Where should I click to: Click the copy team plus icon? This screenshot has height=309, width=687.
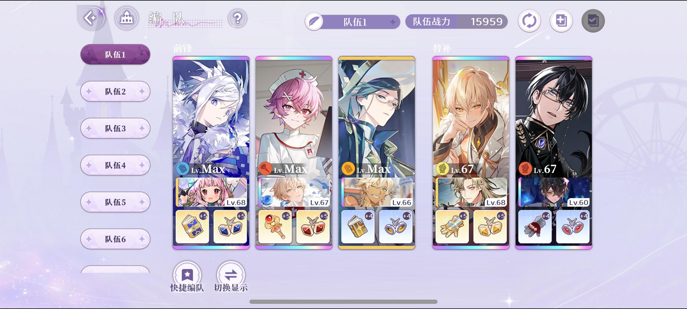tap(561, 21)
